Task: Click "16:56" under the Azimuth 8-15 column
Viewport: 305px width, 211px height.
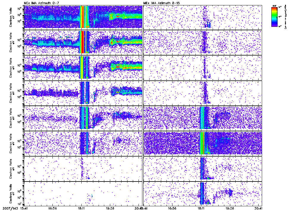Action: pyautogui.click(x=172, y=208)
